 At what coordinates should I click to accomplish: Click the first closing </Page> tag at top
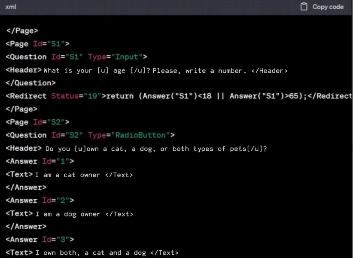pos(22,30)
